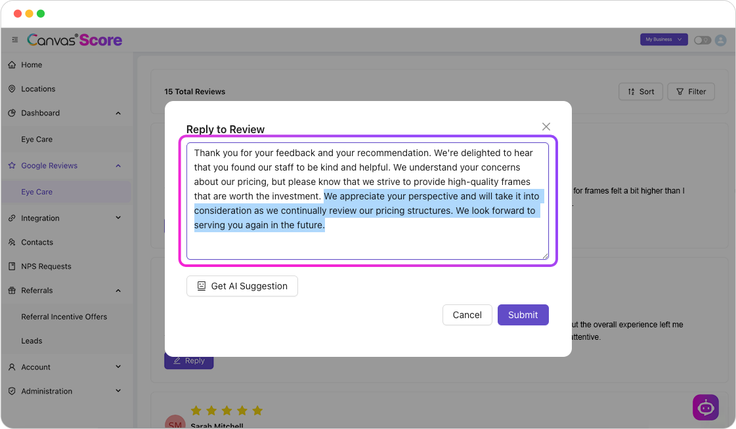Viewport: 736px width, 429px height.
Task: Open the chatbot assistant icon
Action: (706, 407)
